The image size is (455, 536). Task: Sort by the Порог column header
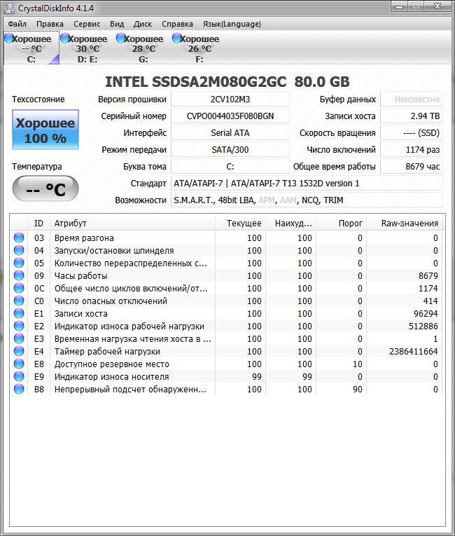(x=342, y=224)
